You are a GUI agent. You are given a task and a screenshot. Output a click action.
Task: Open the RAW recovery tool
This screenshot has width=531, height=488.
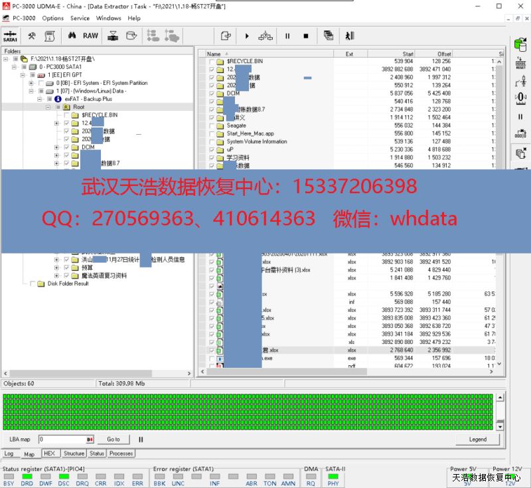tap(90, 36)
